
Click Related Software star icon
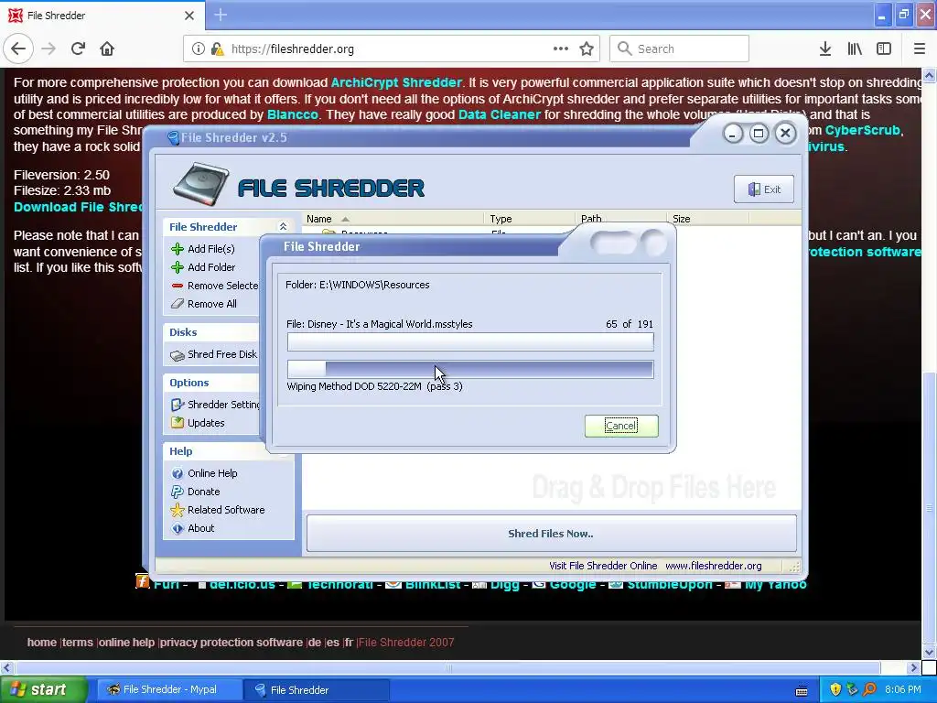pos(178,510)
